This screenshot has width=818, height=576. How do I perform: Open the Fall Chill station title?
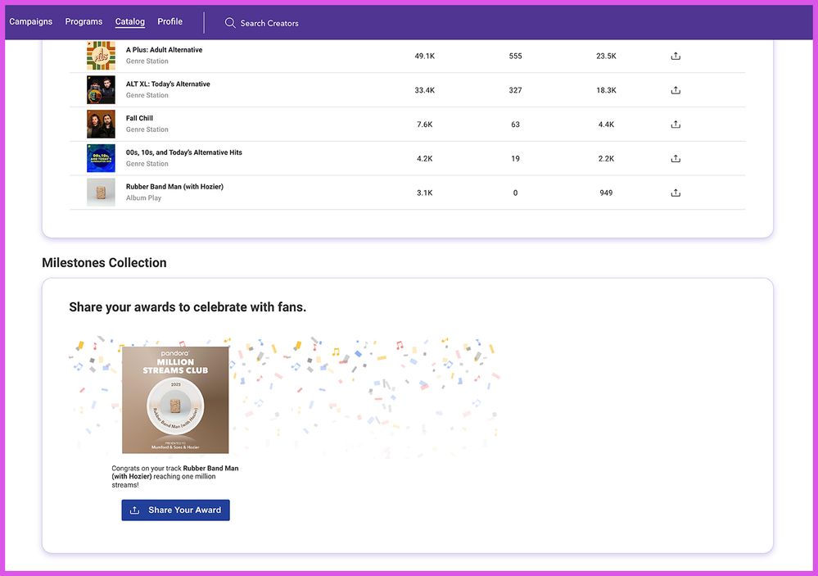(139, 118)
